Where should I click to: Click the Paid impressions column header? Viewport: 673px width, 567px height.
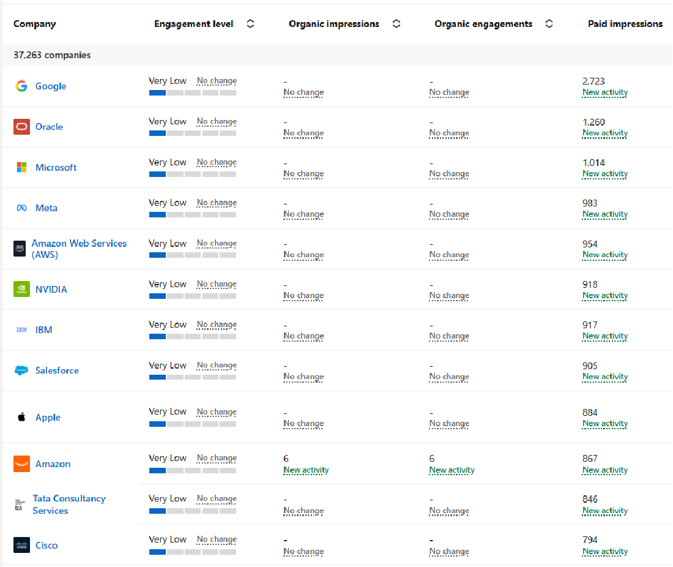tap(625, 24)
